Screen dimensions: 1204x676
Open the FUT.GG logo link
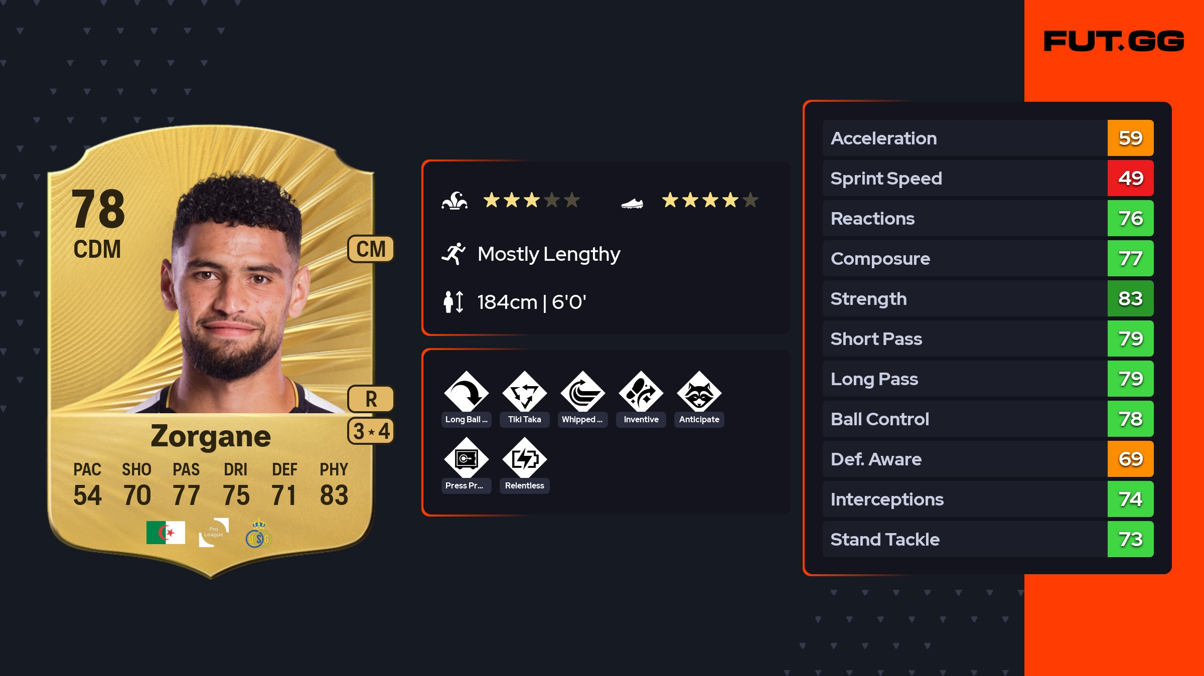pyautogui.click(x=1114, y=41)
